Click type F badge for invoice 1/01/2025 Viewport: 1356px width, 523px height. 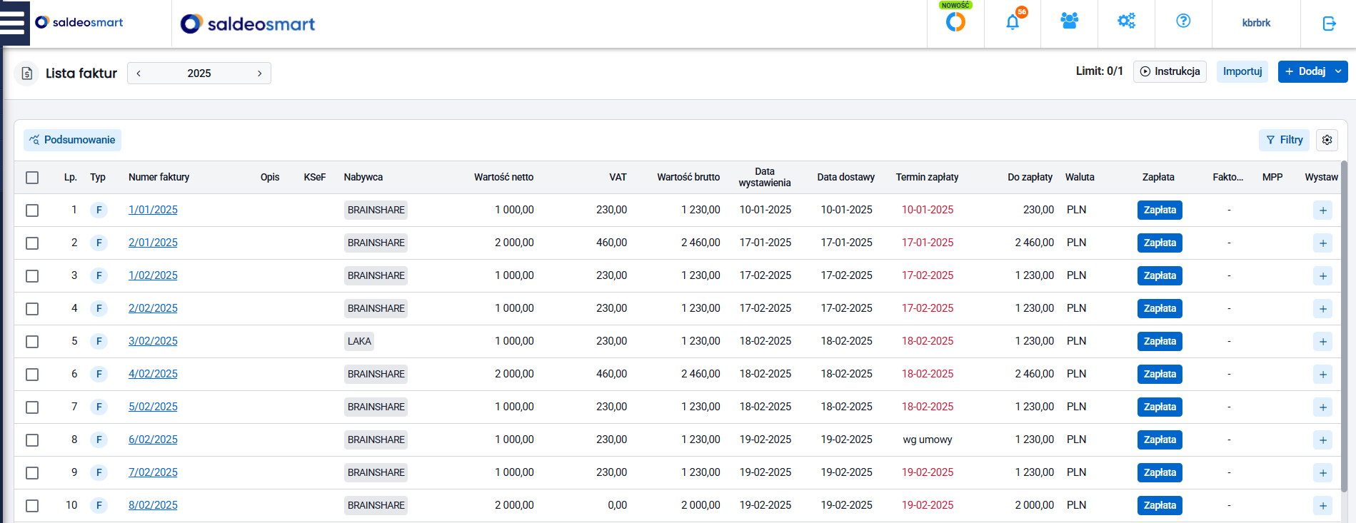99,210
